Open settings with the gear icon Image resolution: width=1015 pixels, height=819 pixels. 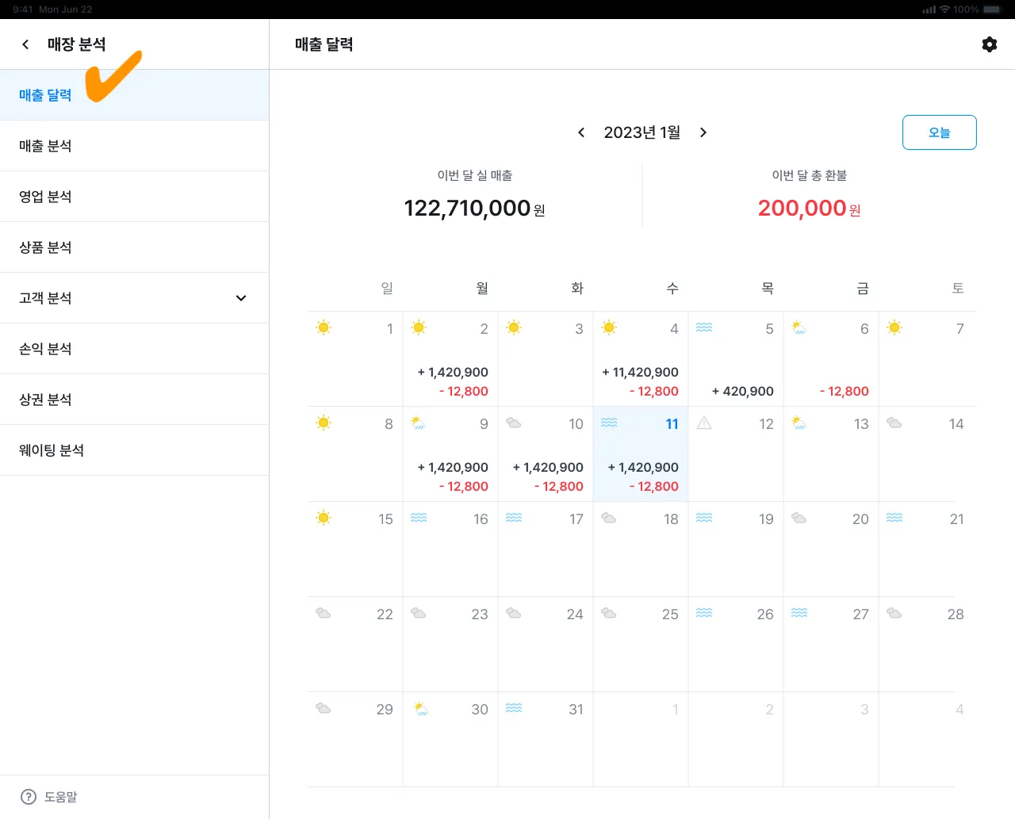(x=989, y=44)
